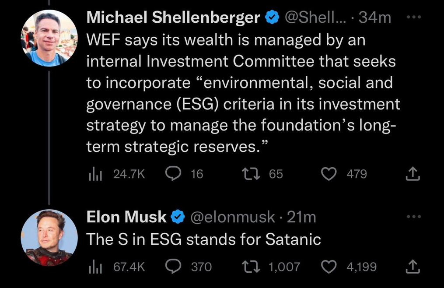View analytics for Elon Musk's tweet
This screenshot has width=444, height=288.
(x=95, y=267)
